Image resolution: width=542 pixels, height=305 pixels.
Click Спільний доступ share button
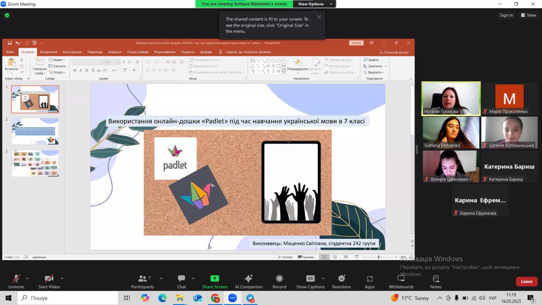[x=394, y=52]
